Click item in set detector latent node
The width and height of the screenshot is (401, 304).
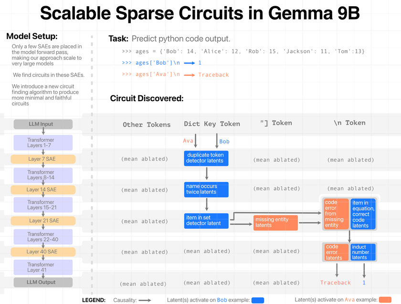click(x=206, y=220)
